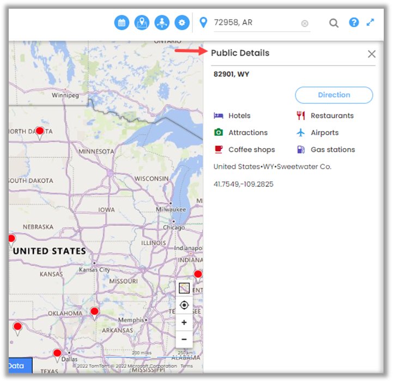Click the location search input field
Viewport: 393px width, 382px height.
tap(255, 23)
